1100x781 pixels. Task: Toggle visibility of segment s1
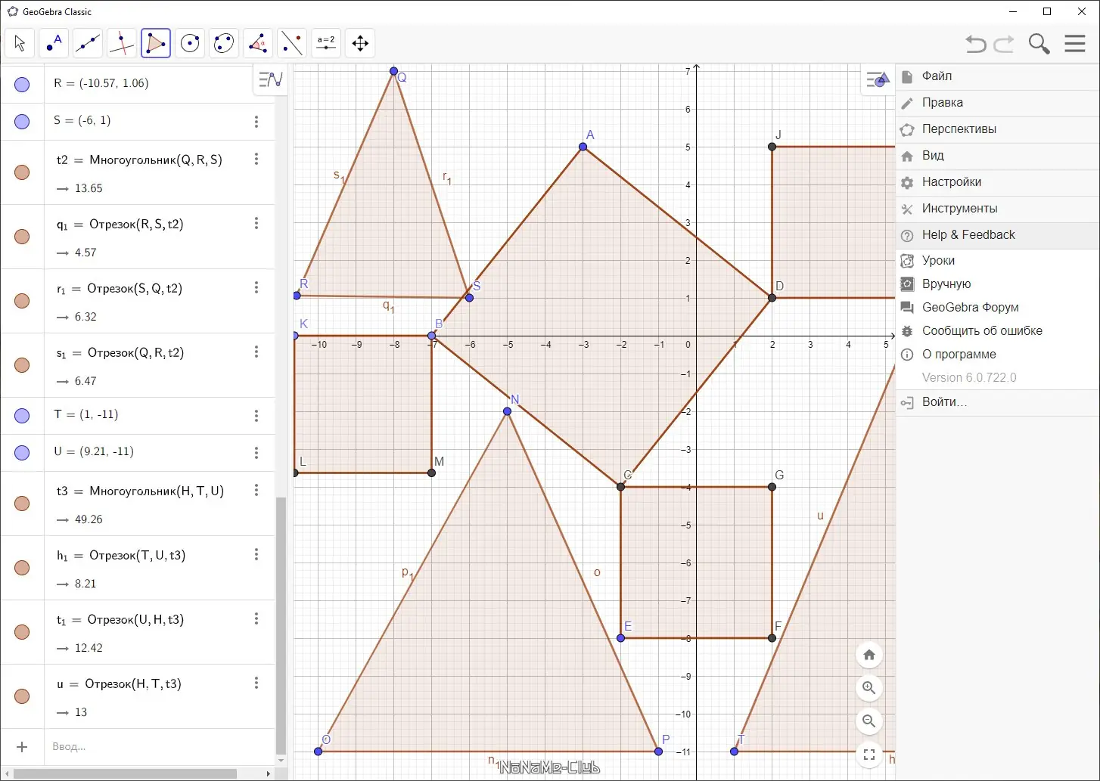pyautogui.click(x=22, y=365)
